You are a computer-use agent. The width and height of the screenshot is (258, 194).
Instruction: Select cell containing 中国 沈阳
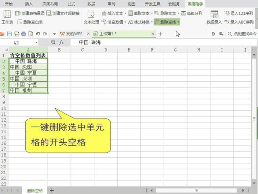28,67
